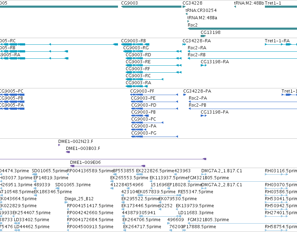Open cDNA DME1-009E06 label

[x=86, y=162]
